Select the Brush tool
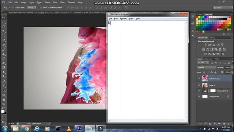The image size is (234, 132). coord(4,49)
